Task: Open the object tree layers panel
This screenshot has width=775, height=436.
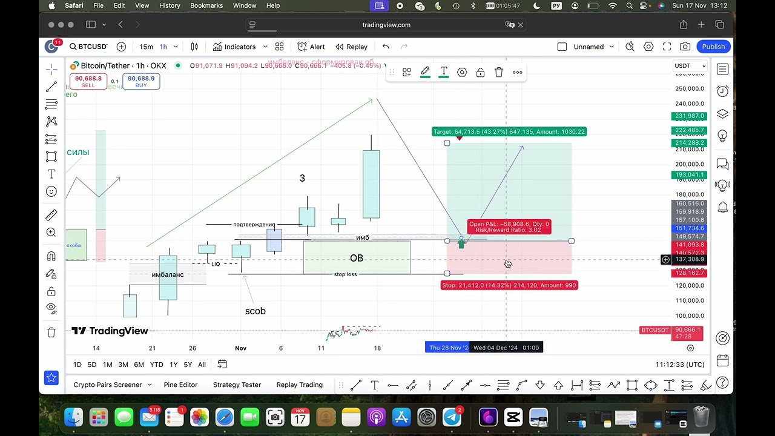Action: pos(722,114)
